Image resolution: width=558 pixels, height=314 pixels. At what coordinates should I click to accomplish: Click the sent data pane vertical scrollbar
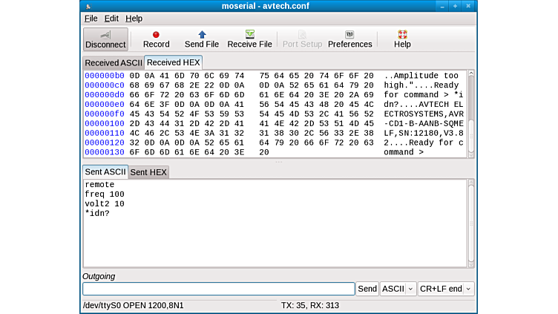pos(470,223)
